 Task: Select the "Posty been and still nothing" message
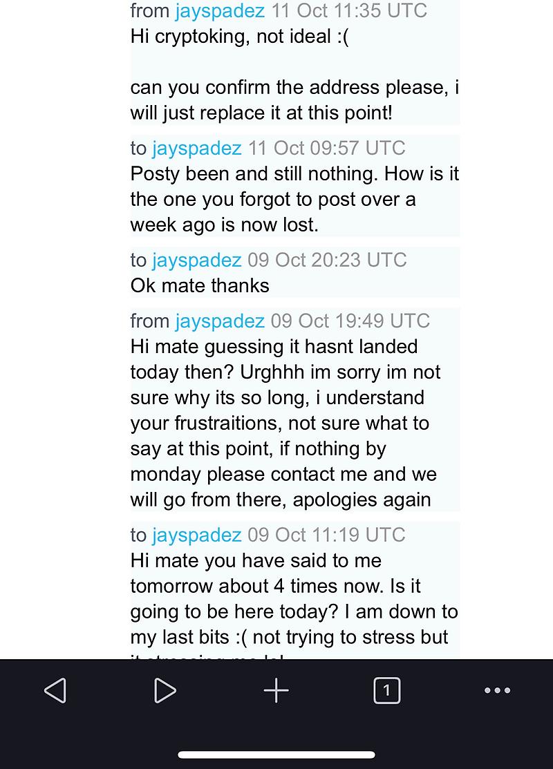294,199
